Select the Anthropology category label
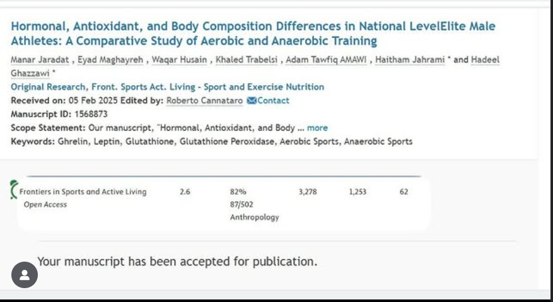The height and width of the screenshot is (302, 553). click(254, 218)
